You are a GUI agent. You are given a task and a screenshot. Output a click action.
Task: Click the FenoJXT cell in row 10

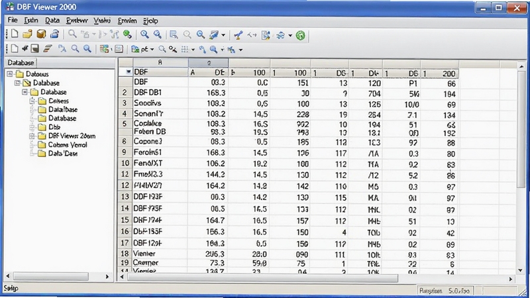160,164
